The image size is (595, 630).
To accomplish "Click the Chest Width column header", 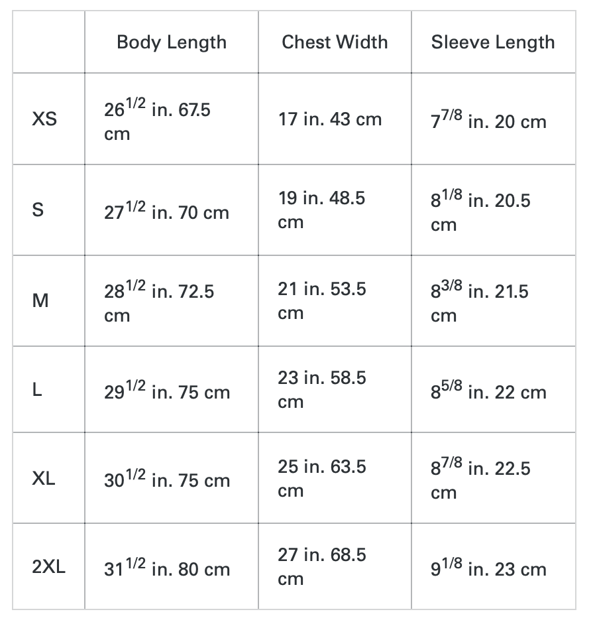I will coord(335,42).
